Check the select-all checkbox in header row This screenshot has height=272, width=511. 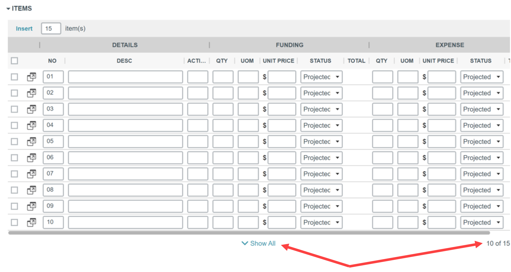click(x=14, y=61)
